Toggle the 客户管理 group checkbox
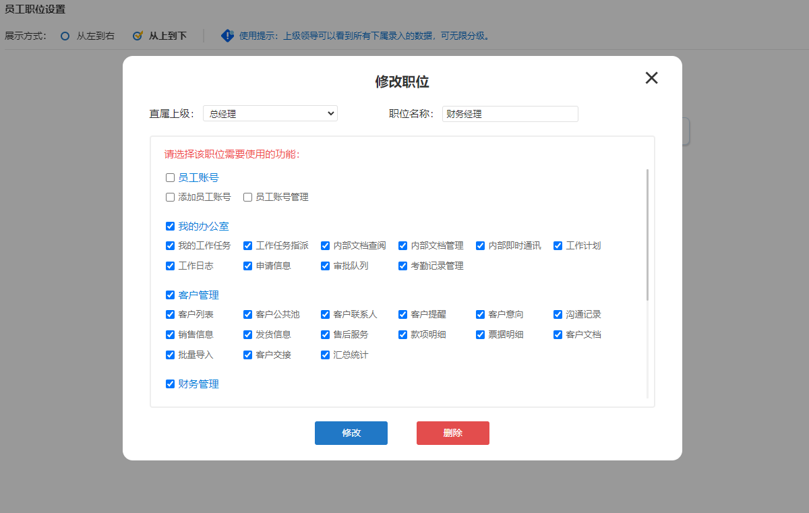Viewport: 809px width, 513px height. tap(171, 295)
